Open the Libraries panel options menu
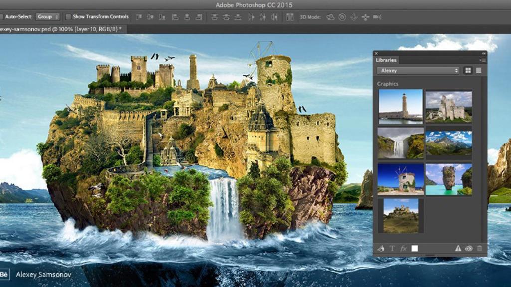This screenshot has width=511, height=287. click(483, 60)
